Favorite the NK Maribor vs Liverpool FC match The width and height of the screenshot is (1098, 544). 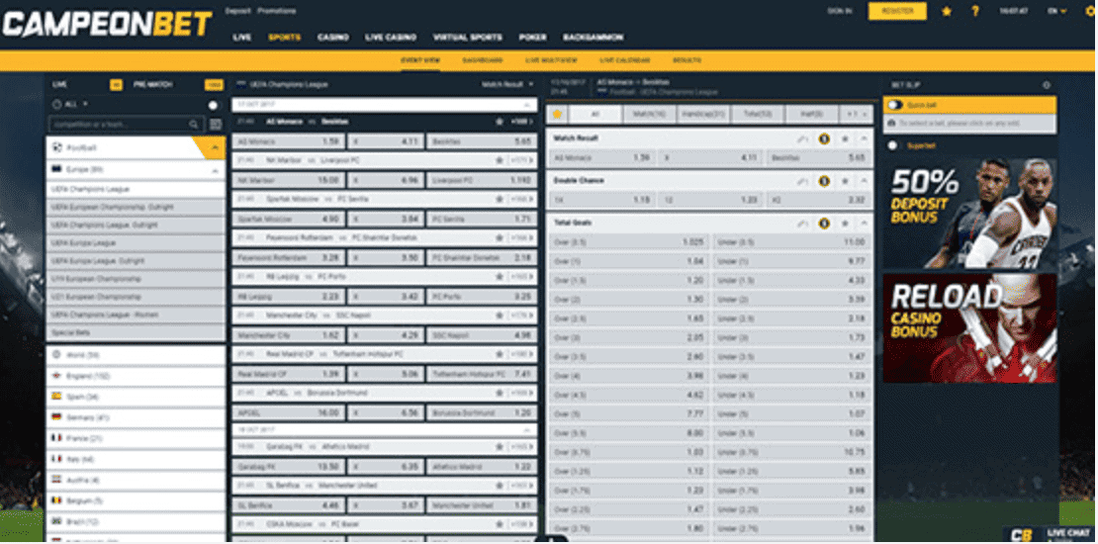(500, 160)
